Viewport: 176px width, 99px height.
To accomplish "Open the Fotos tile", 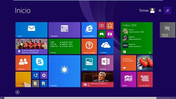I will [89, 63].
